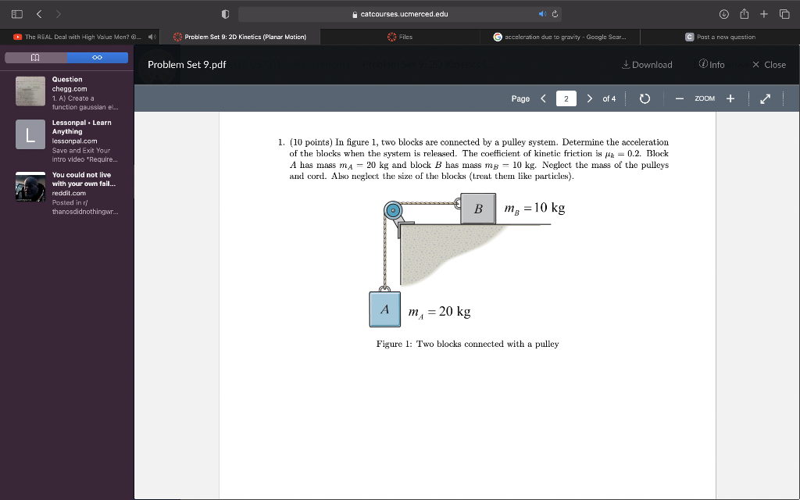Mute the YouTube tab audio icon
Image resolution: width=800 pixels, height=500 pixels.
[152, 36]
